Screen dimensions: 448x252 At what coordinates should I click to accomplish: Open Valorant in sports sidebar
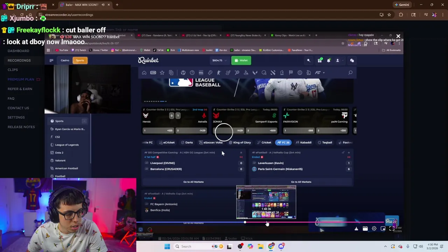click(60, 160)
